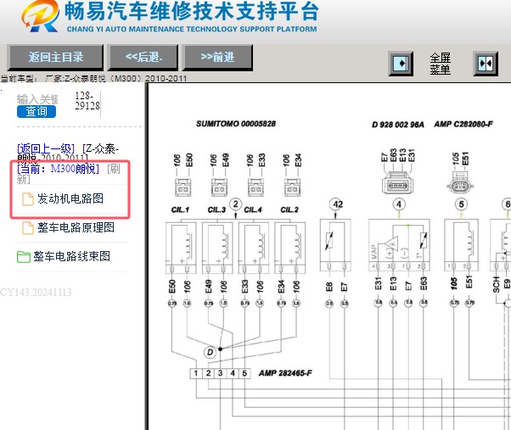Viewport: 511px width, 430px height.
Task: Select the 当前：M300朗悦 link
Action: click(58, 169)
